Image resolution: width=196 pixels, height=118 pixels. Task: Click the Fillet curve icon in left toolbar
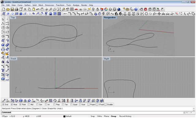point(7,36)
